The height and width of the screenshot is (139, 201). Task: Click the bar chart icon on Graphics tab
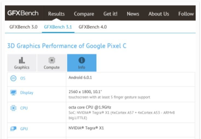[x=22, y=60]
